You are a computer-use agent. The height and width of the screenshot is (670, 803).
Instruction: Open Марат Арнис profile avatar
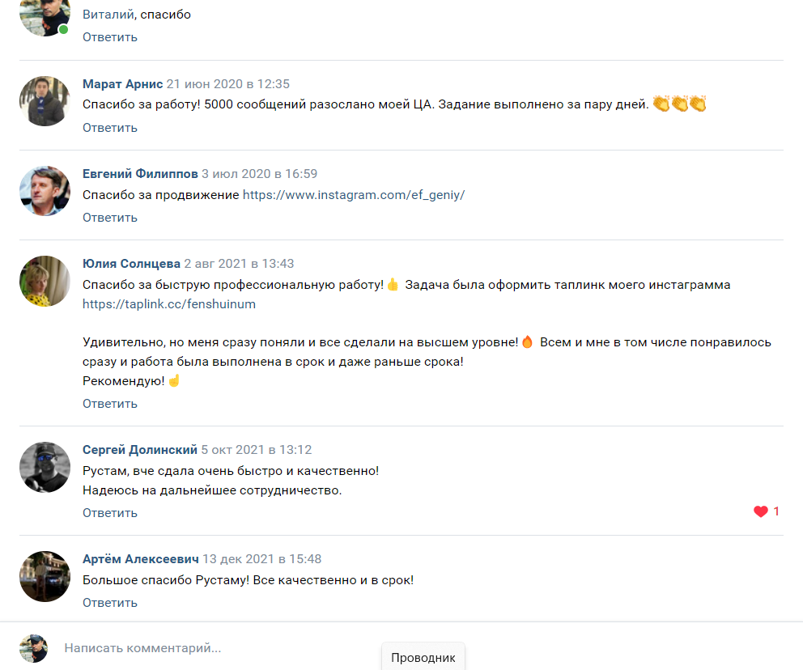tap(45, 101)
